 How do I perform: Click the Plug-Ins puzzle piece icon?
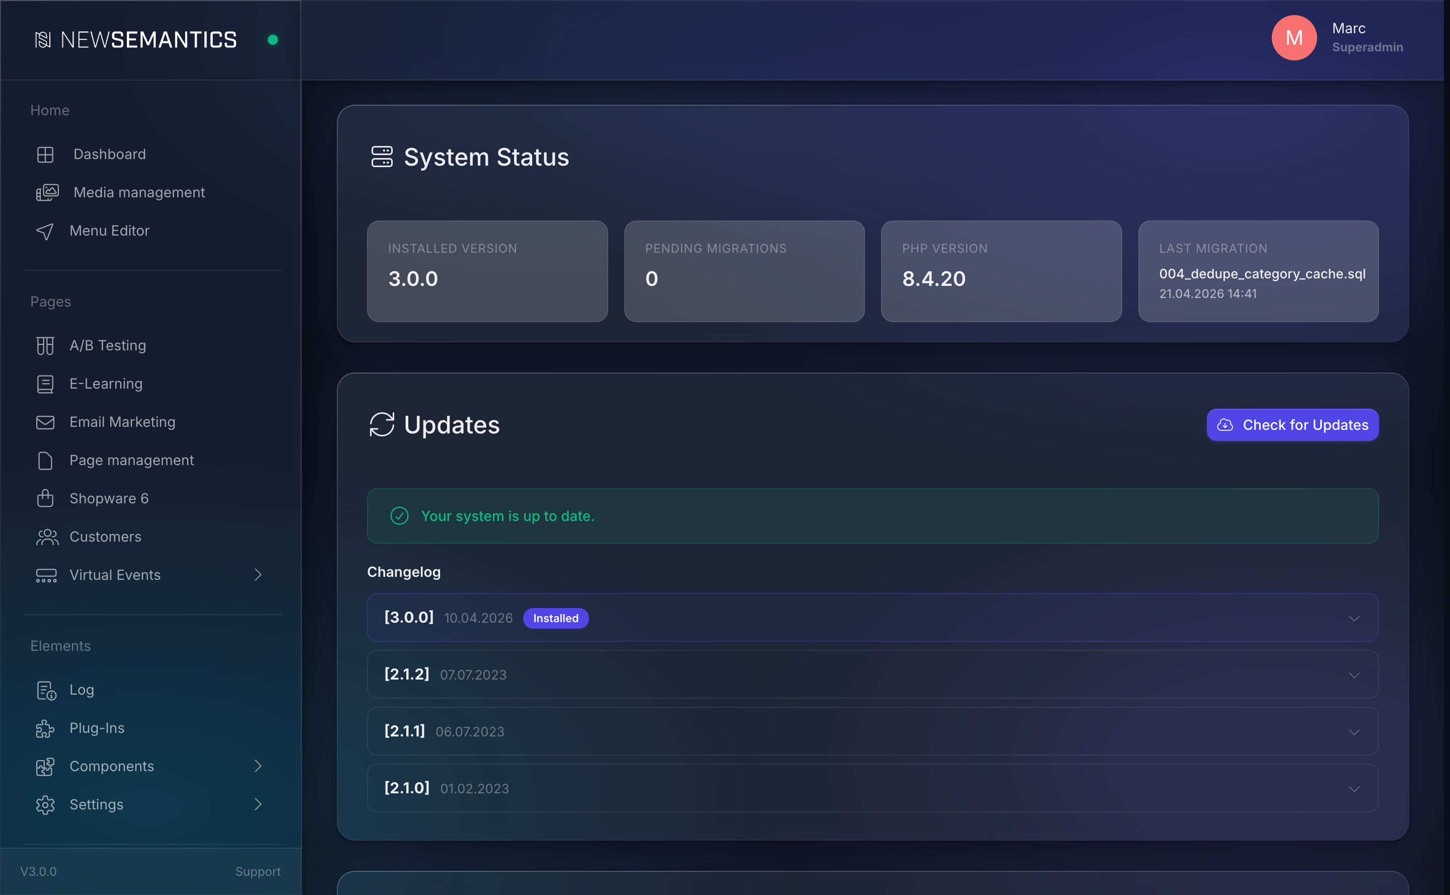pyautogui.click(x=45, y=729)
